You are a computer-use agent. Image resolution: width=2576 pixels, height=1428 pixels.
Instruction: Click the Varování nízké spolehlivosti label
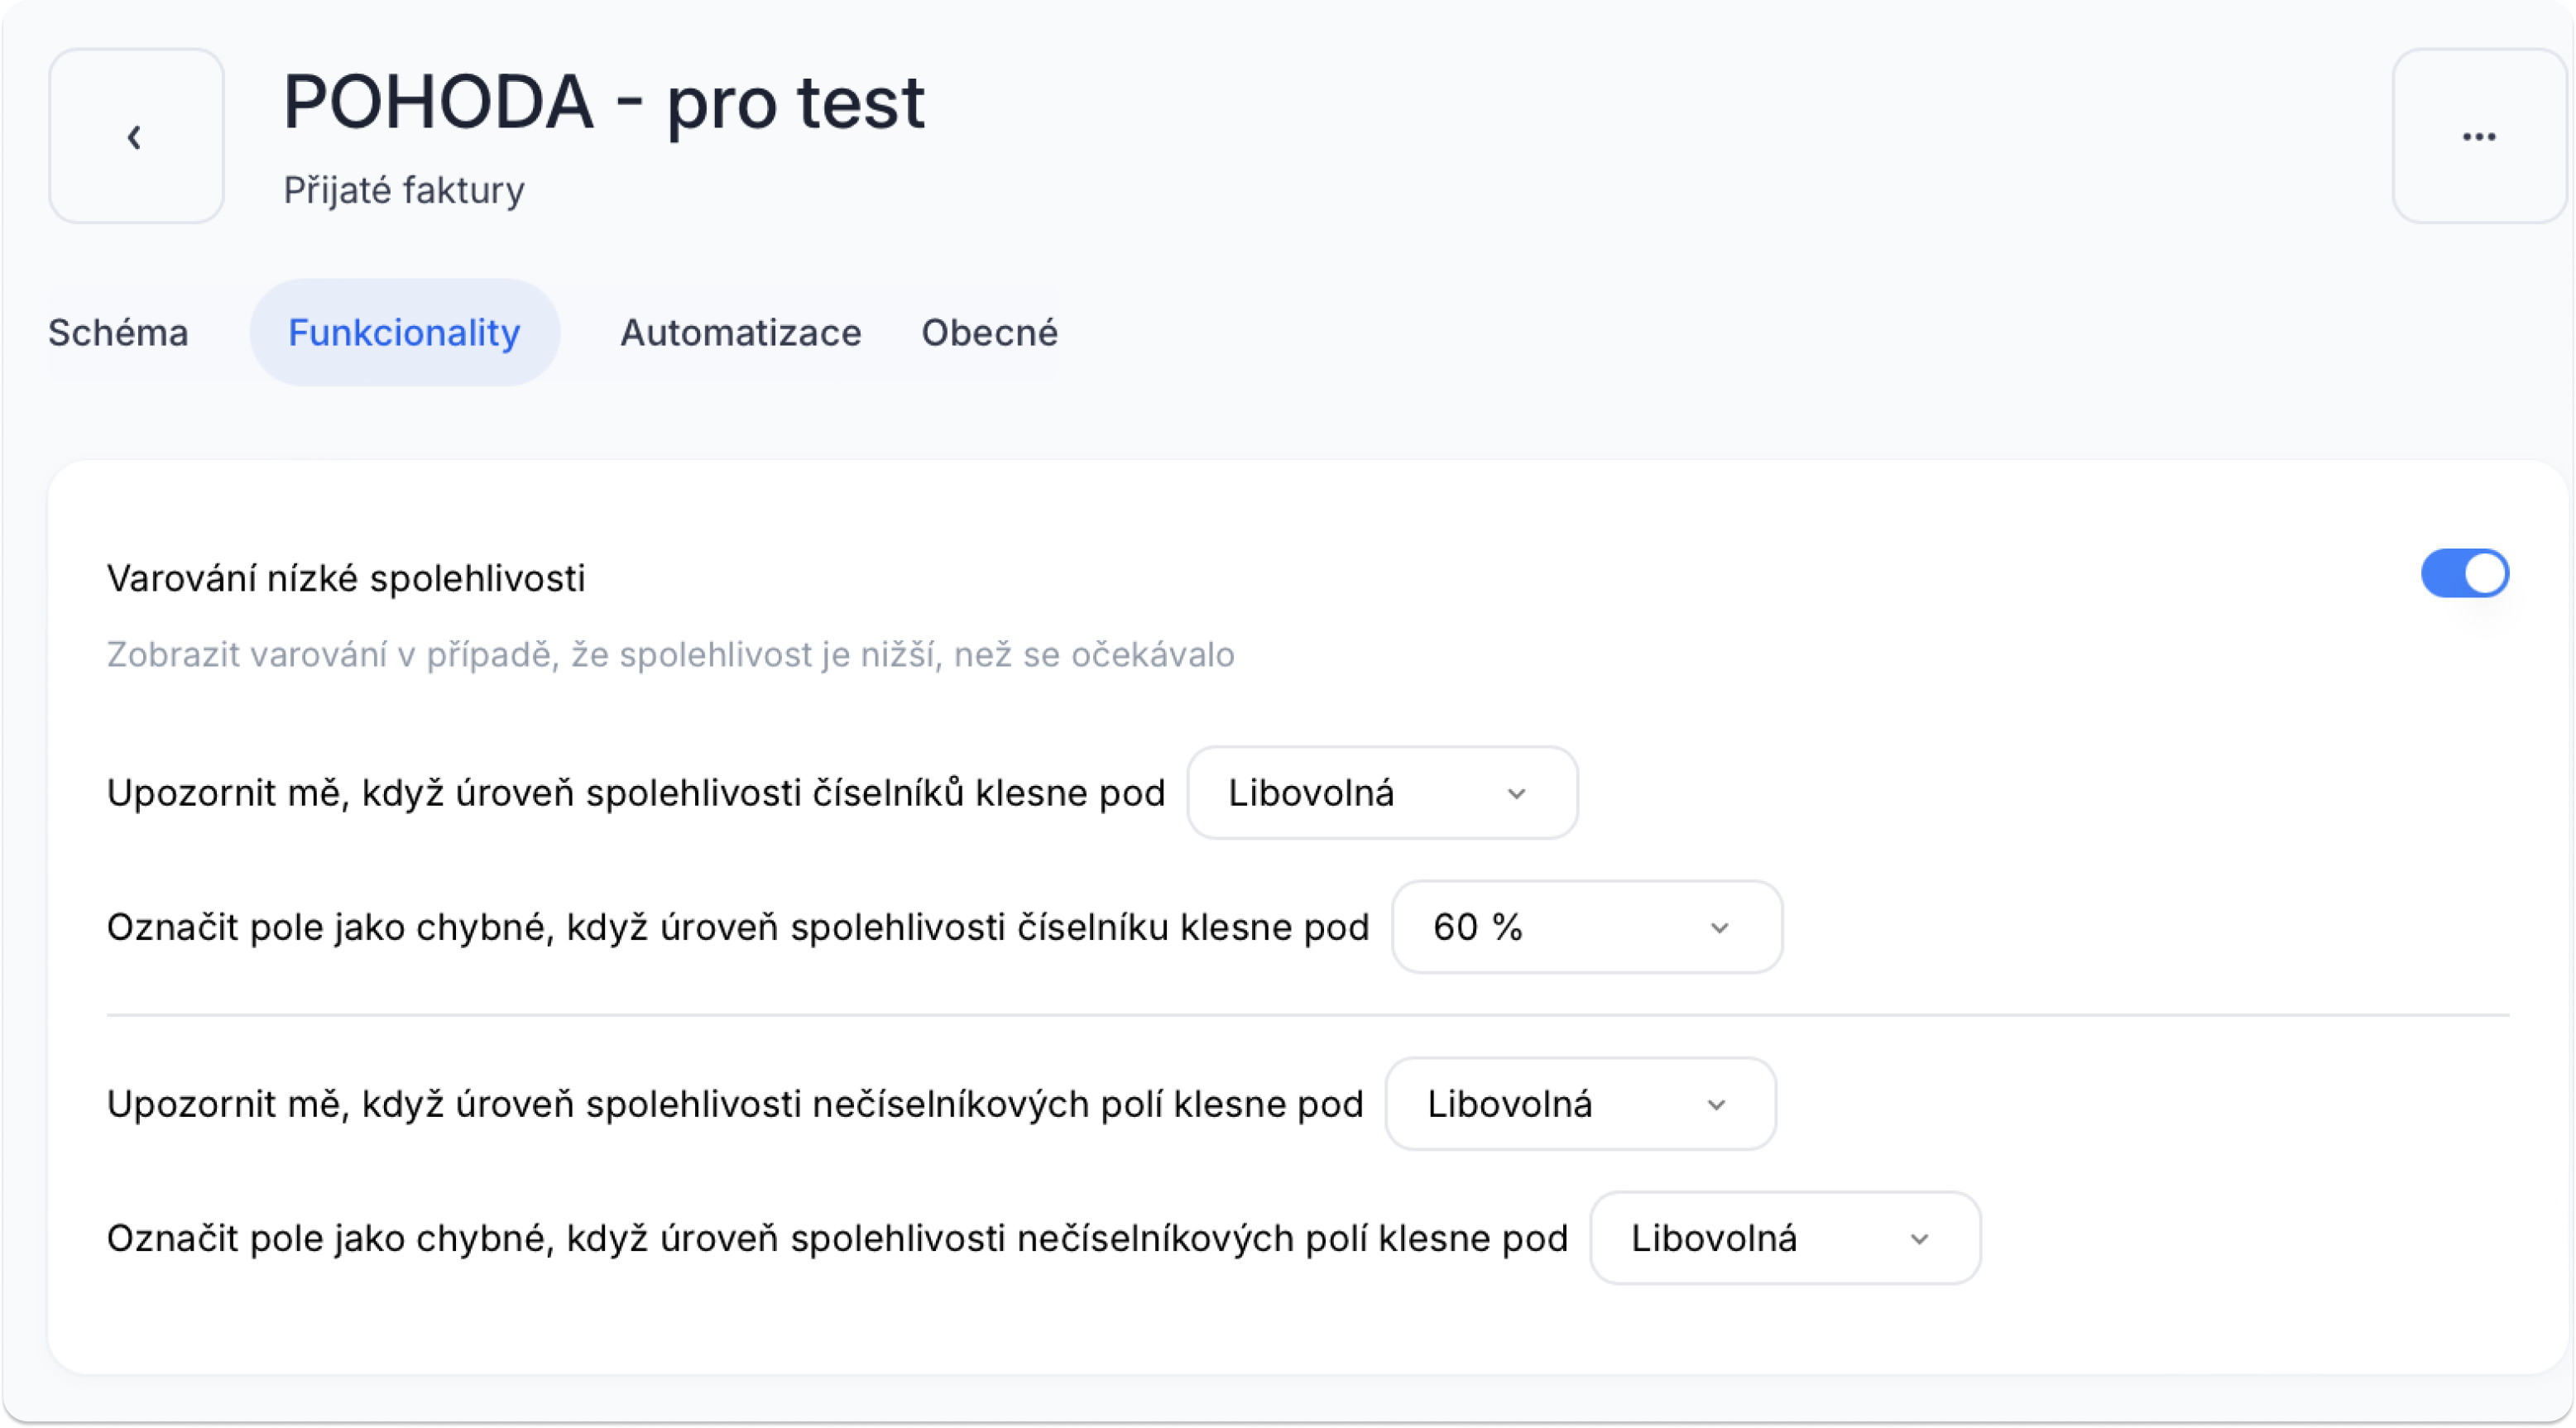(x=346, y=579)
